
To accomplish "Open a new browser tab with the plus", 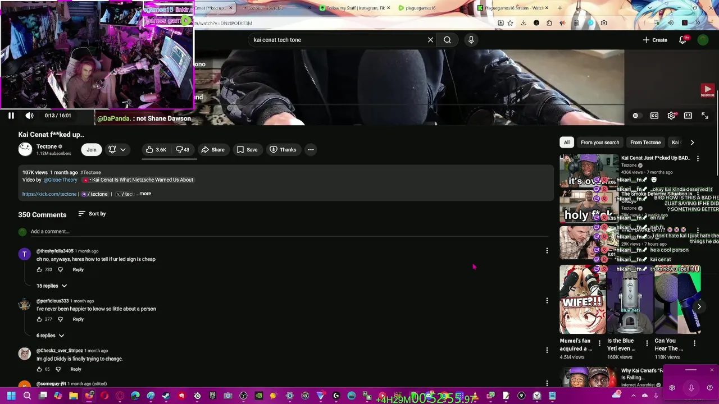I will (559, 8).
